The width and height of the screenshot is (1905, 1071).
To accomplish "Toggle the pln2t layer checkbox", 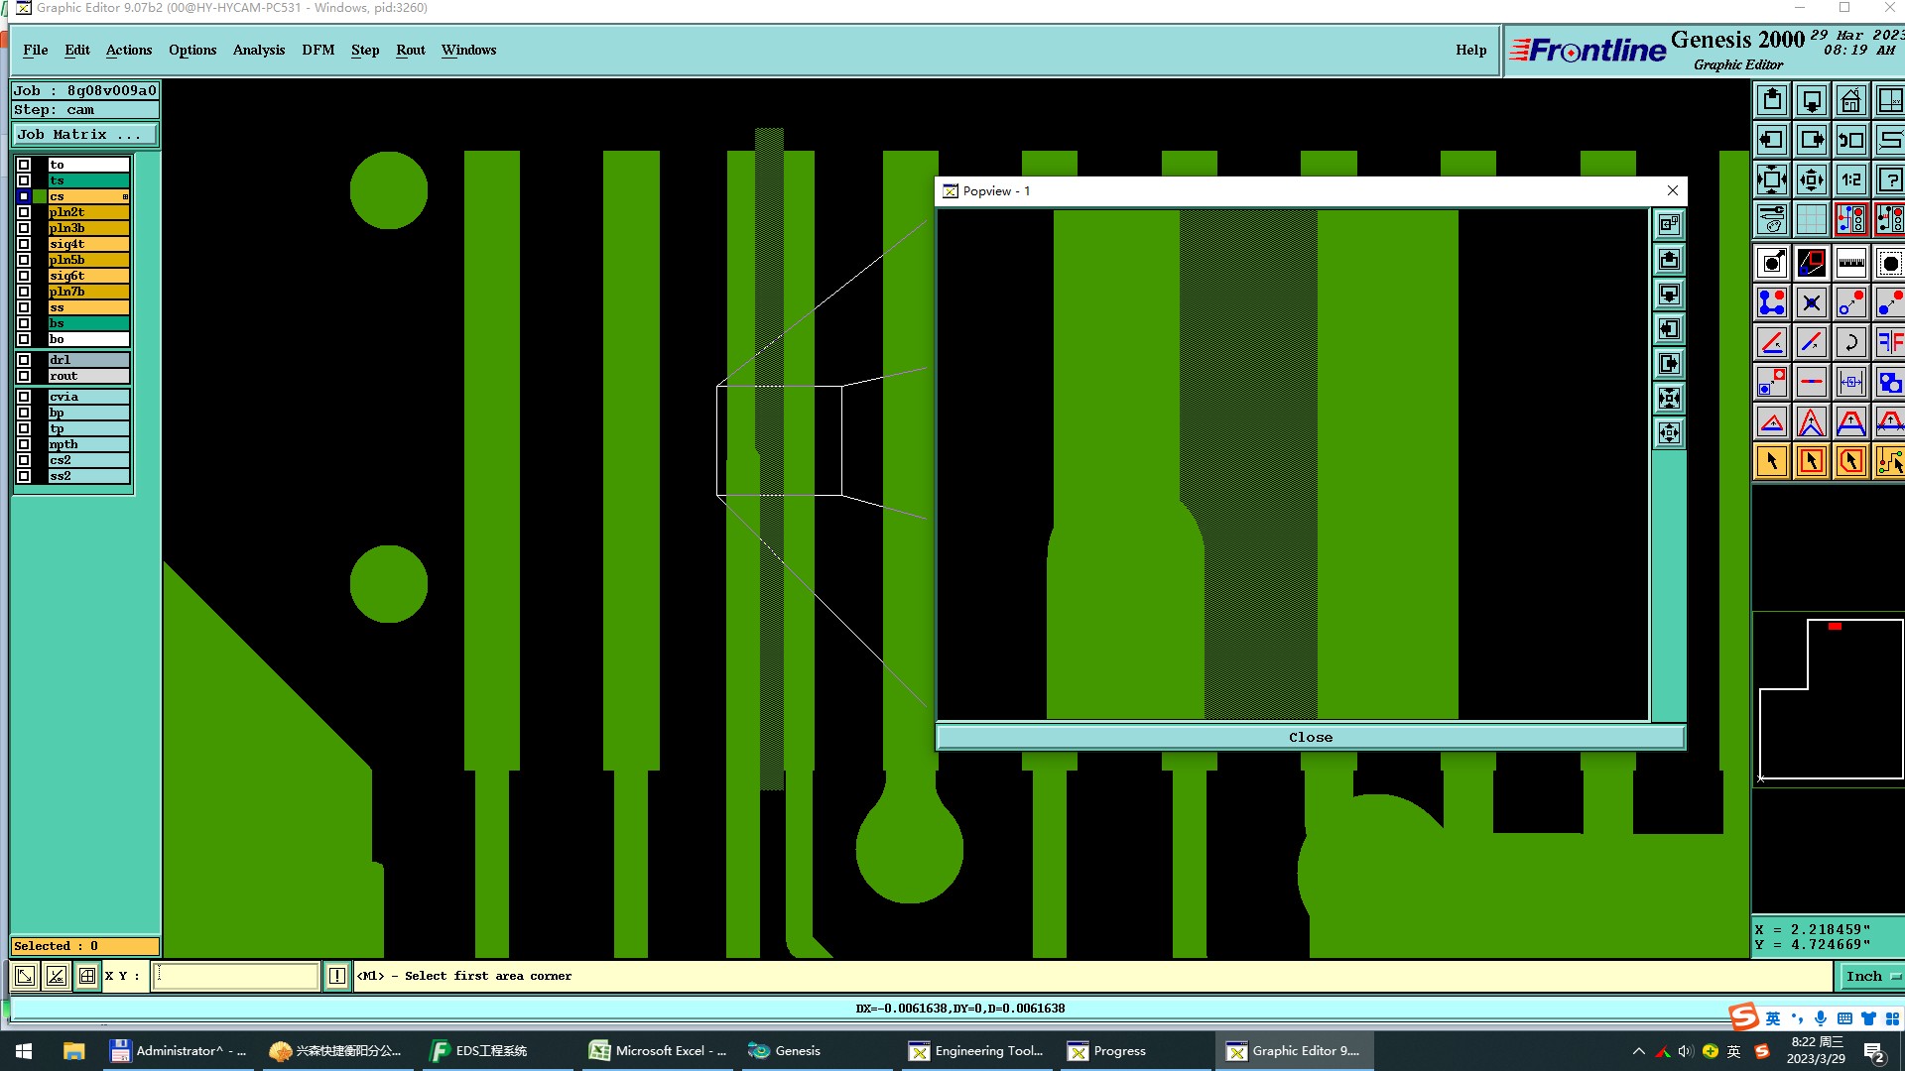I will point(24,212).
